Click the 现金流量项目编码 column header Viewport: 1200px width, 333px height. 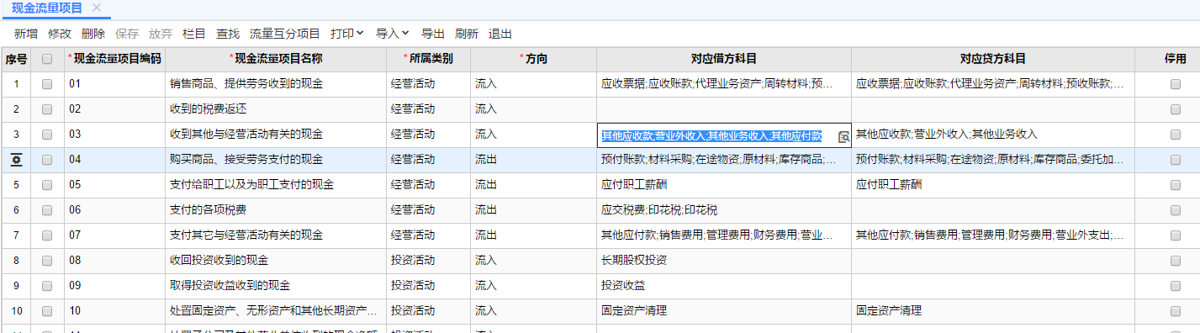pos(114,59)
